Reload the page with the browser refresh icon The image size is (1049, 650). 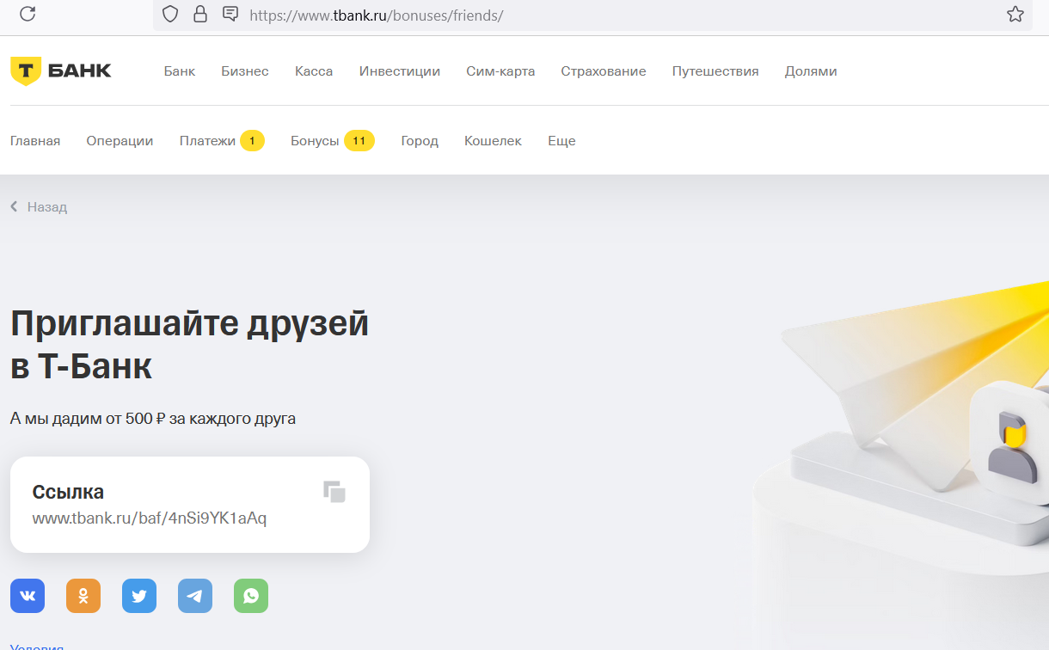[x=28, y=14]
